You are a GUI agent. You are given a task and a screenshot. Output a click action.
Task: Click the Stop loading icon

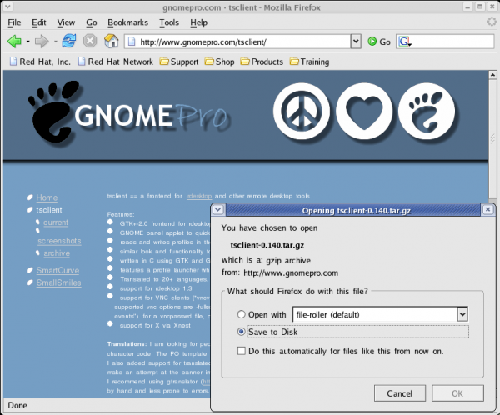[90, 41]
